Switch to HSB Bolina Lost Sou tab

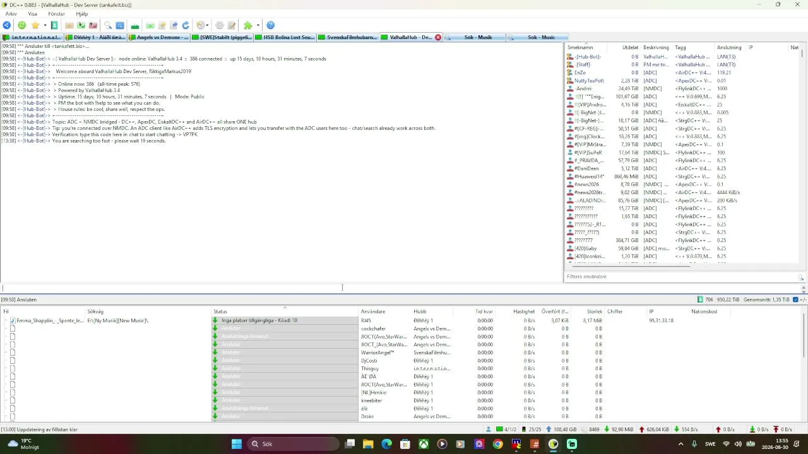[285, 37]
